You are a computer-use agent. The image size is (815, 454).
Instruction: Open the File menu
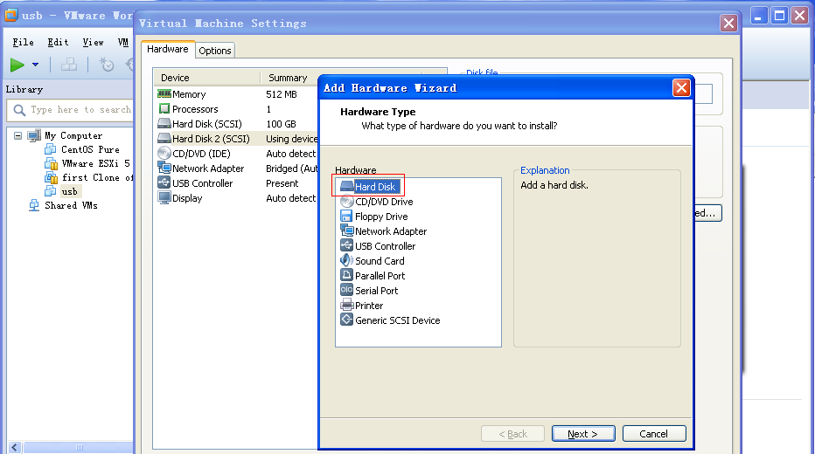pos(24,42)
